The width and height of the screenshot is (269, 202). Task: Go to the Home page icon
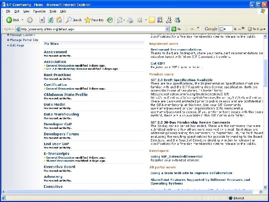tap(59, 20)
